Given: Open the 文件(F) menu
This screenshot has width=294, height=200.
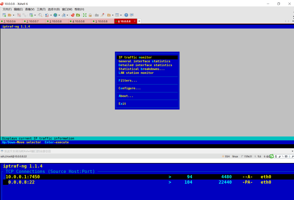Looking at the screenshot, I should pos(7,9).
